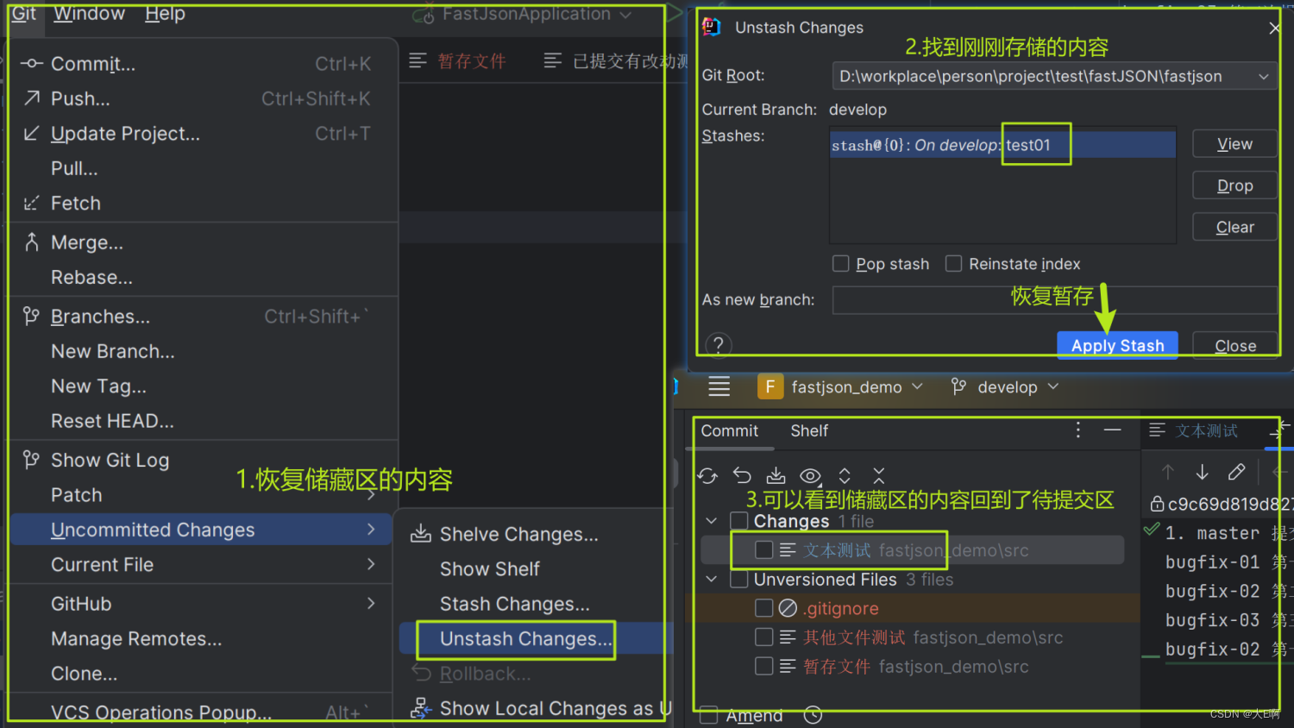Click the next difference down arrow
Viewport: 1294px width, 728px height.
(1202, 472)
